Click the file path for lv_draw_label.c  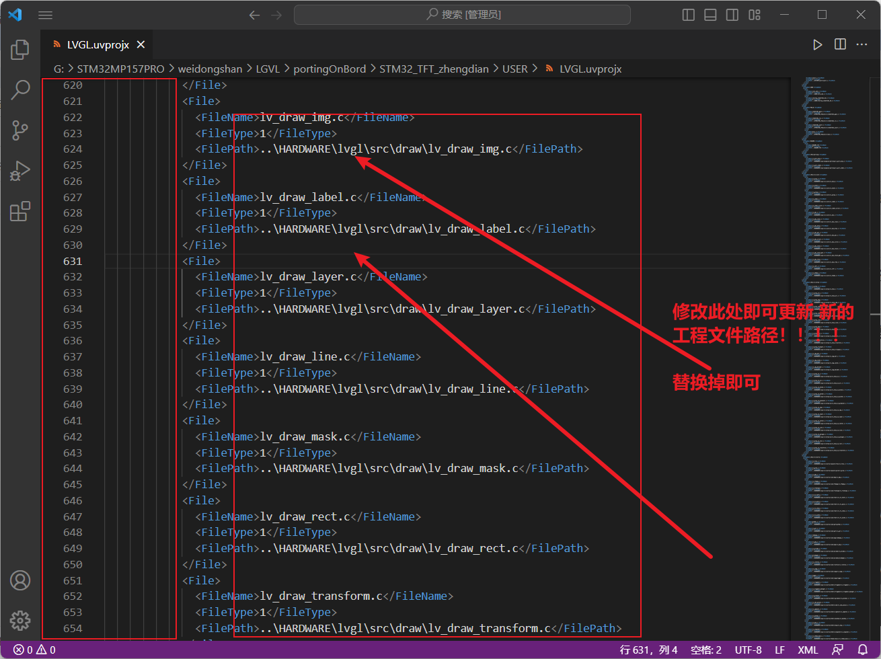tap(393, 229)
